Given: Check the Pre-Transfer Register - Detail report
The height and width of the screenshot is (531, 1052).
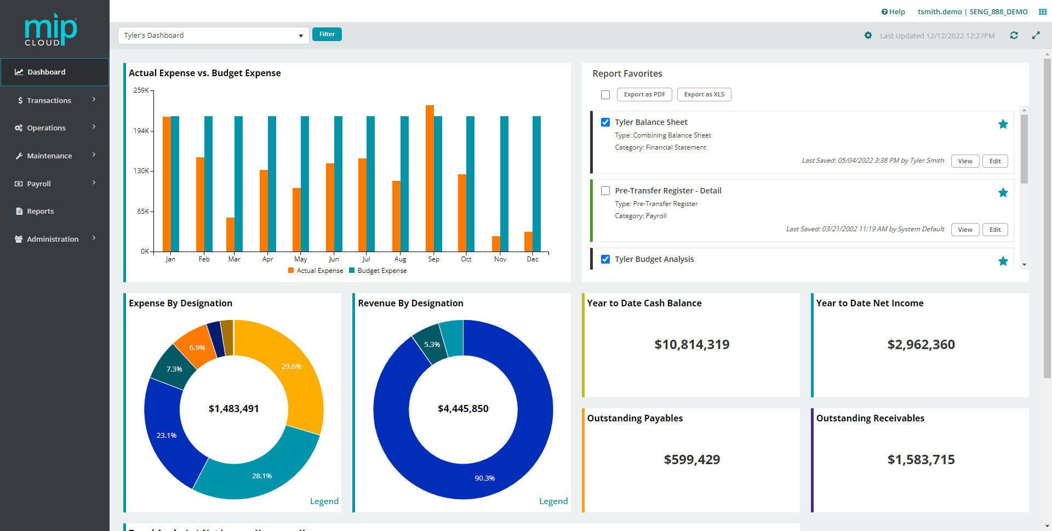Looking at the screenshot, I should tap(605, 191).
